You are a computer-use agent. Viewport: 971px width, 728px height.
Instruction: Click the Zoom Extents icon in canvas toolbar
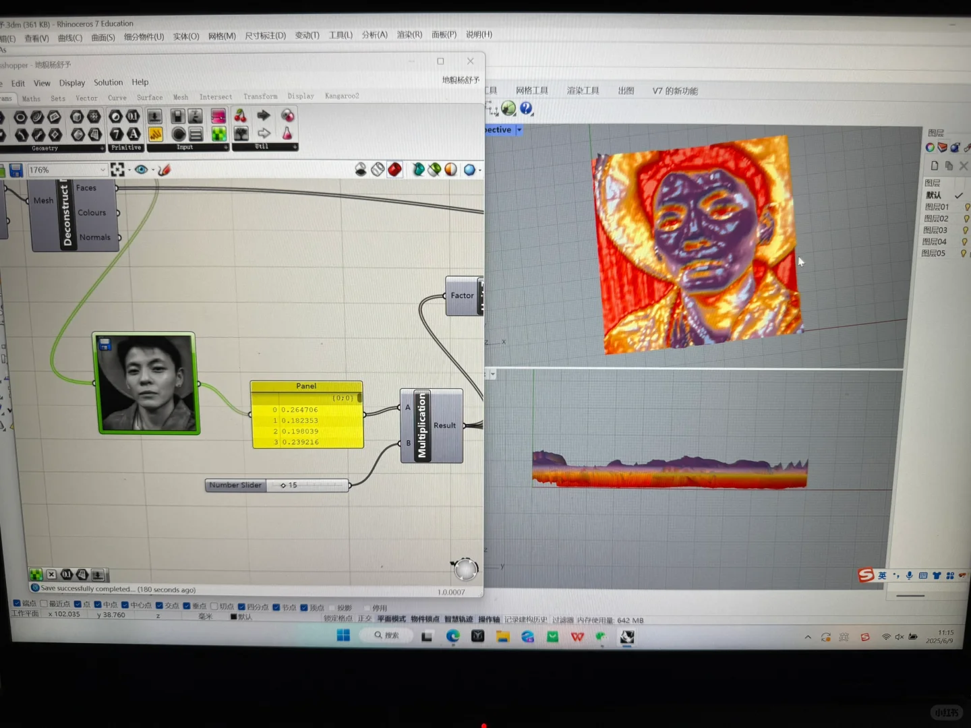117,170
